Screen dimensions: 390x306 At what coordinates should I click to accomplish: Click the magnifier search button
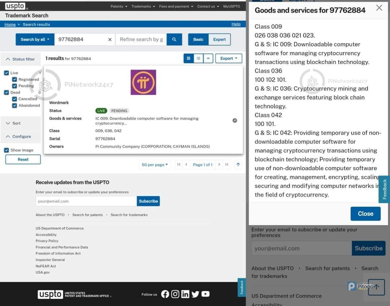tap(174, 39)
